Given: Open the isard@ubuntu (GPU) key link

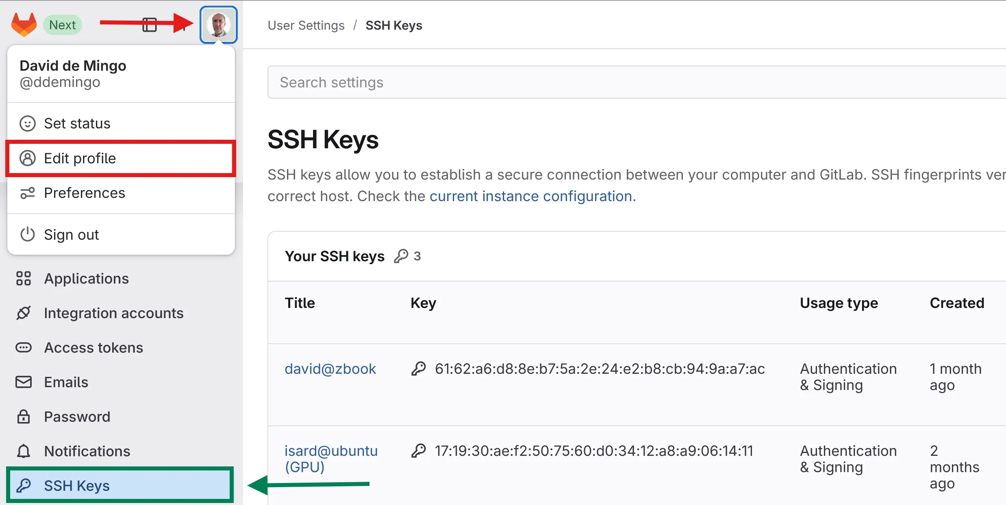Looking at the screenshot, I should tap(331, 459).
